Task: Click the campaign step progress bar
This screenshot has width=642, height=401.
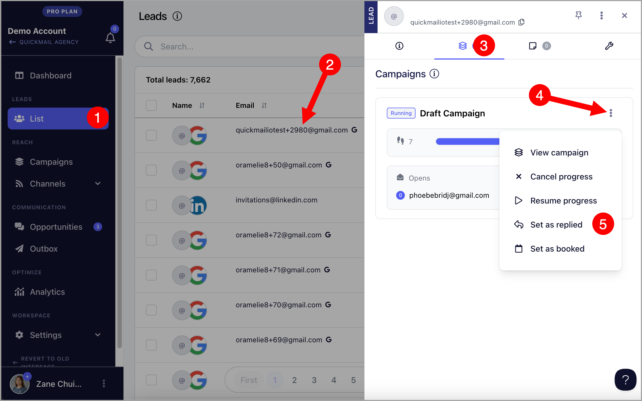Action: [468, 141]
